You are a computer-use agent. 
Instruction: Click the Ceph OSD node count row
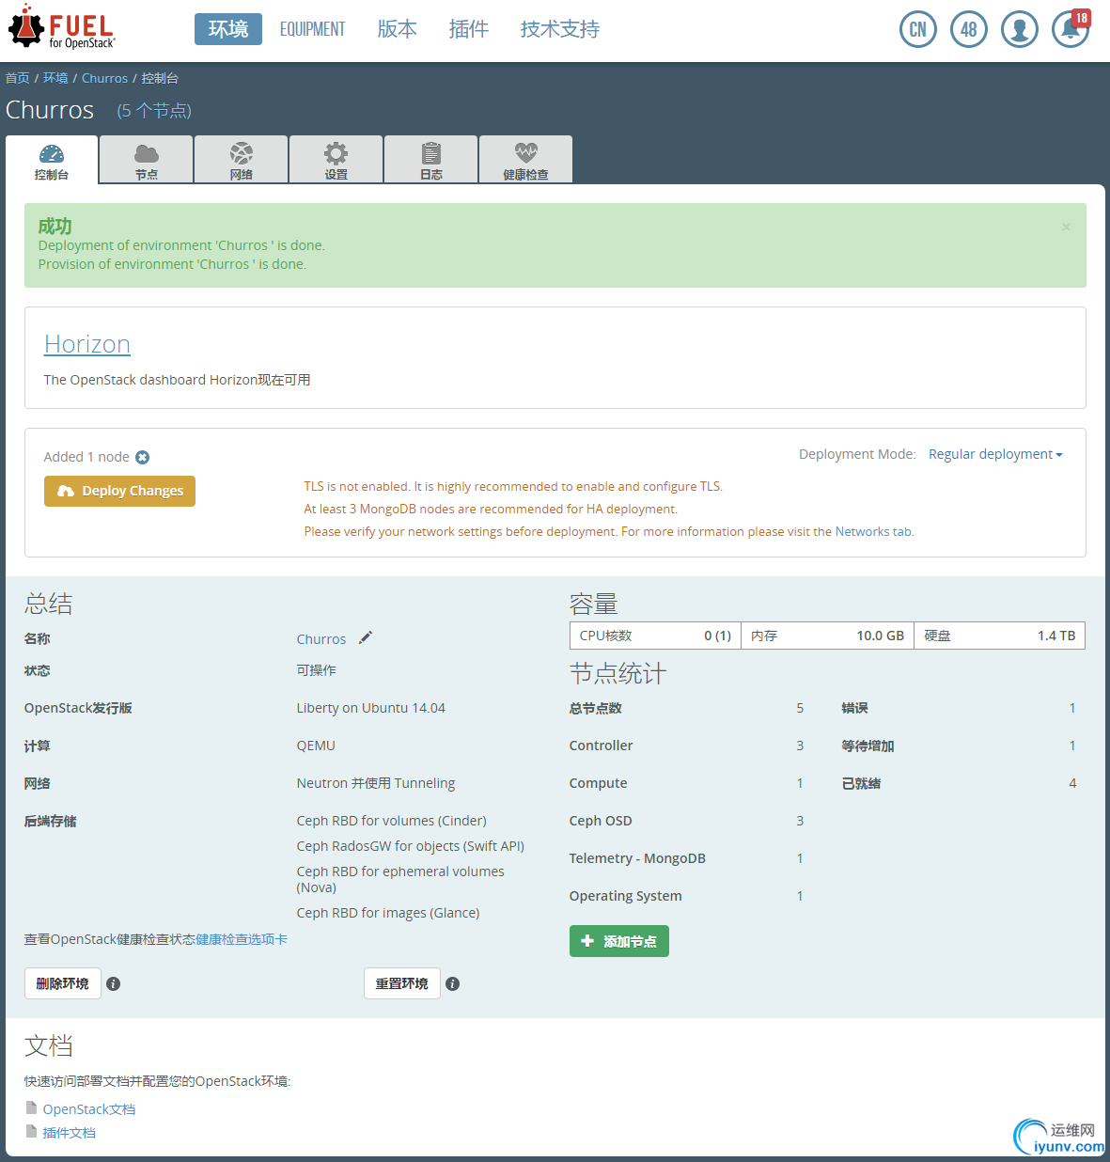tap(686, 821)
